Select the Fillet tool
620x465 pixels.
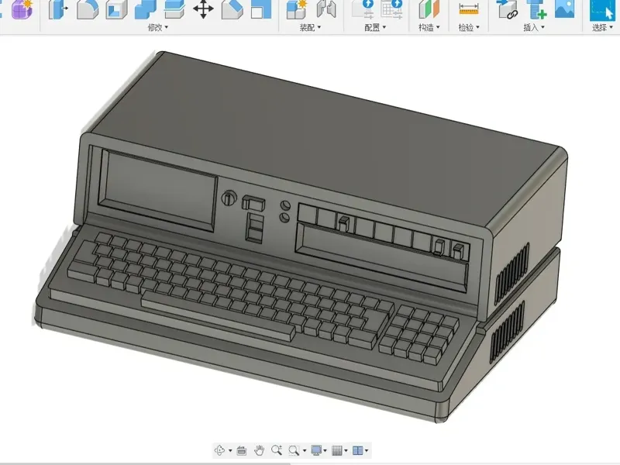pos(88,9)
